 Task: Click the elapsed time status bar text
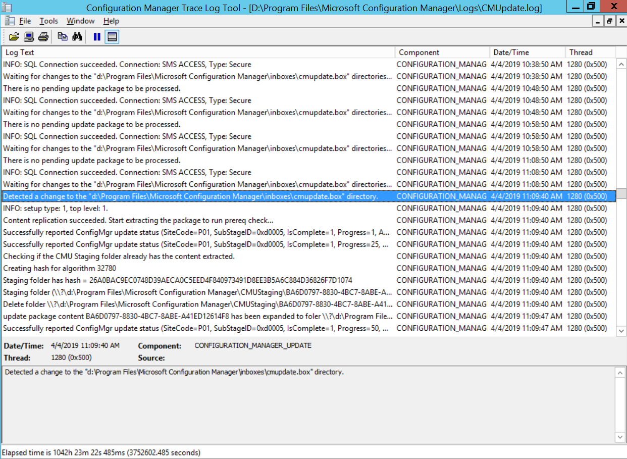click(x=101, y=452)
